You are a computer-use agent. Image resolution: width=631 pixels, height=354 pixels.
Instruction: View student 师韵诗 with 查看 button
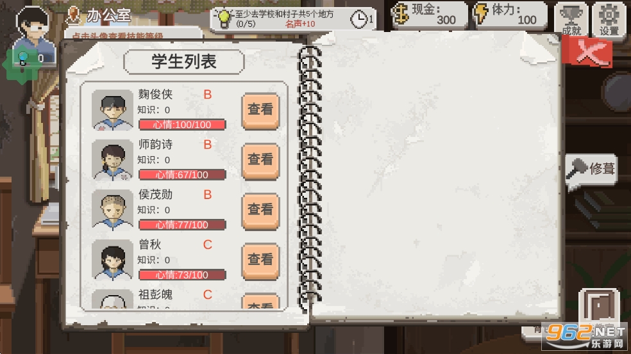point(260,160)
